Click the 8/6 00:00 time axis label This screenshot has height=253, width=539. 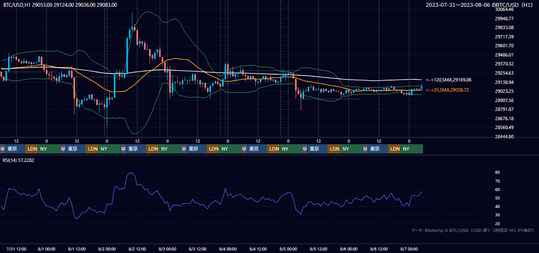pyautogui.click(x=349, y=249)
